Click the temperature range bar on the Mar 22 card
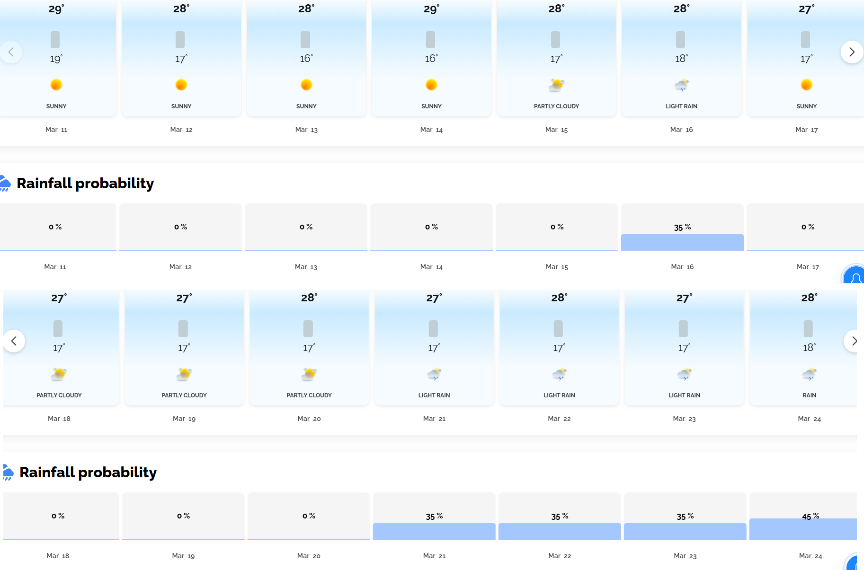864x570 pixels. (x=558, y=329)
